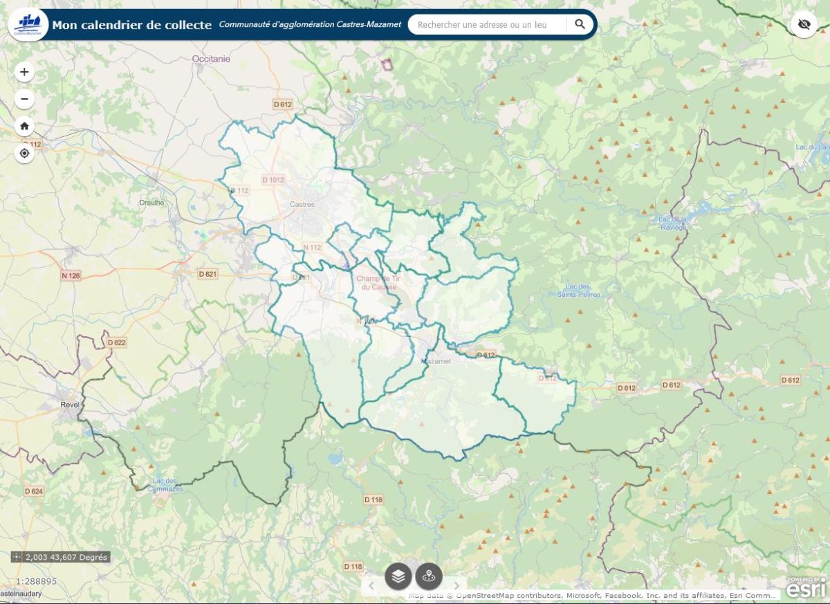The image size is (830, 604).
Task: Reset map to default home extent
Action: coord(24,126)
